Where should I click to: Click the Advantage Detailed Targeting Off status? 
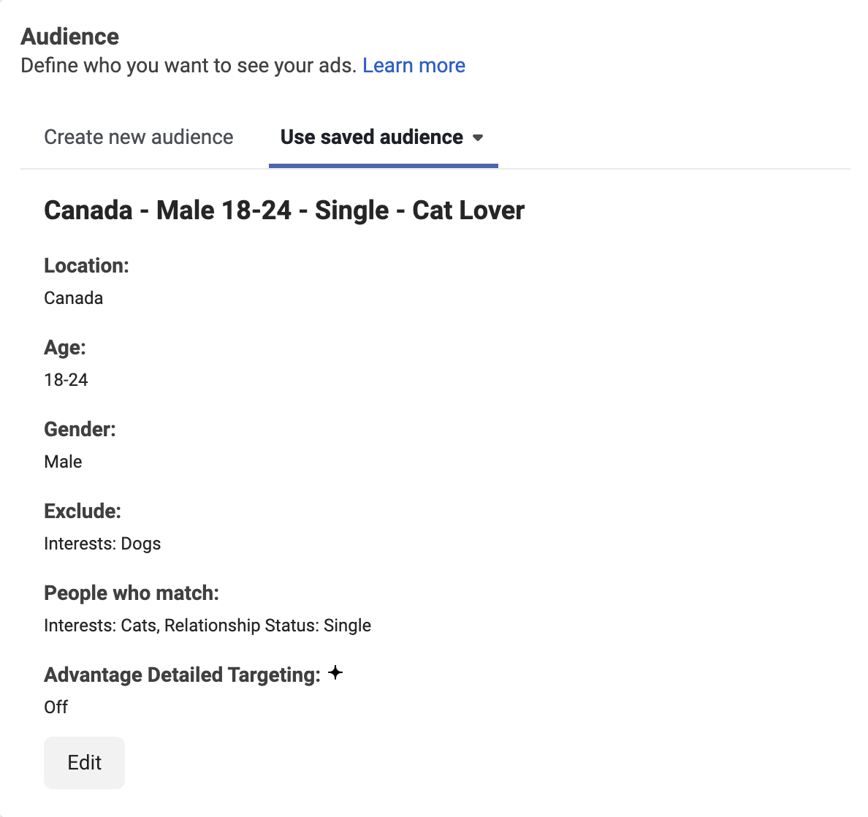(x=56, y=707)
